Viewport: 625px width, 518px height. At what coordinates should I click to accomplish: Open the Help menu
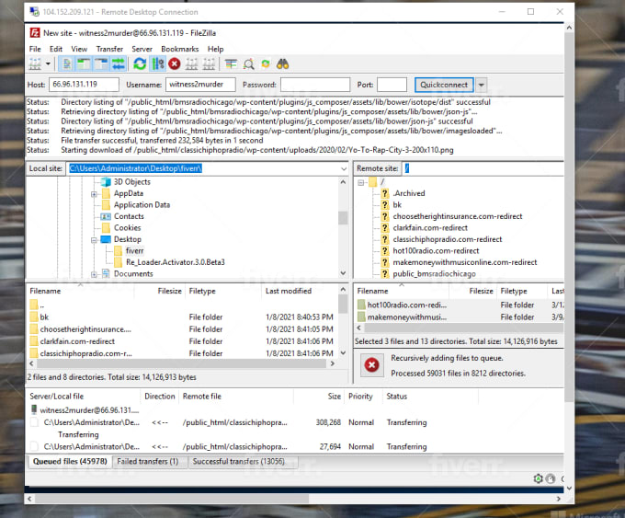[x=215, y=49]
